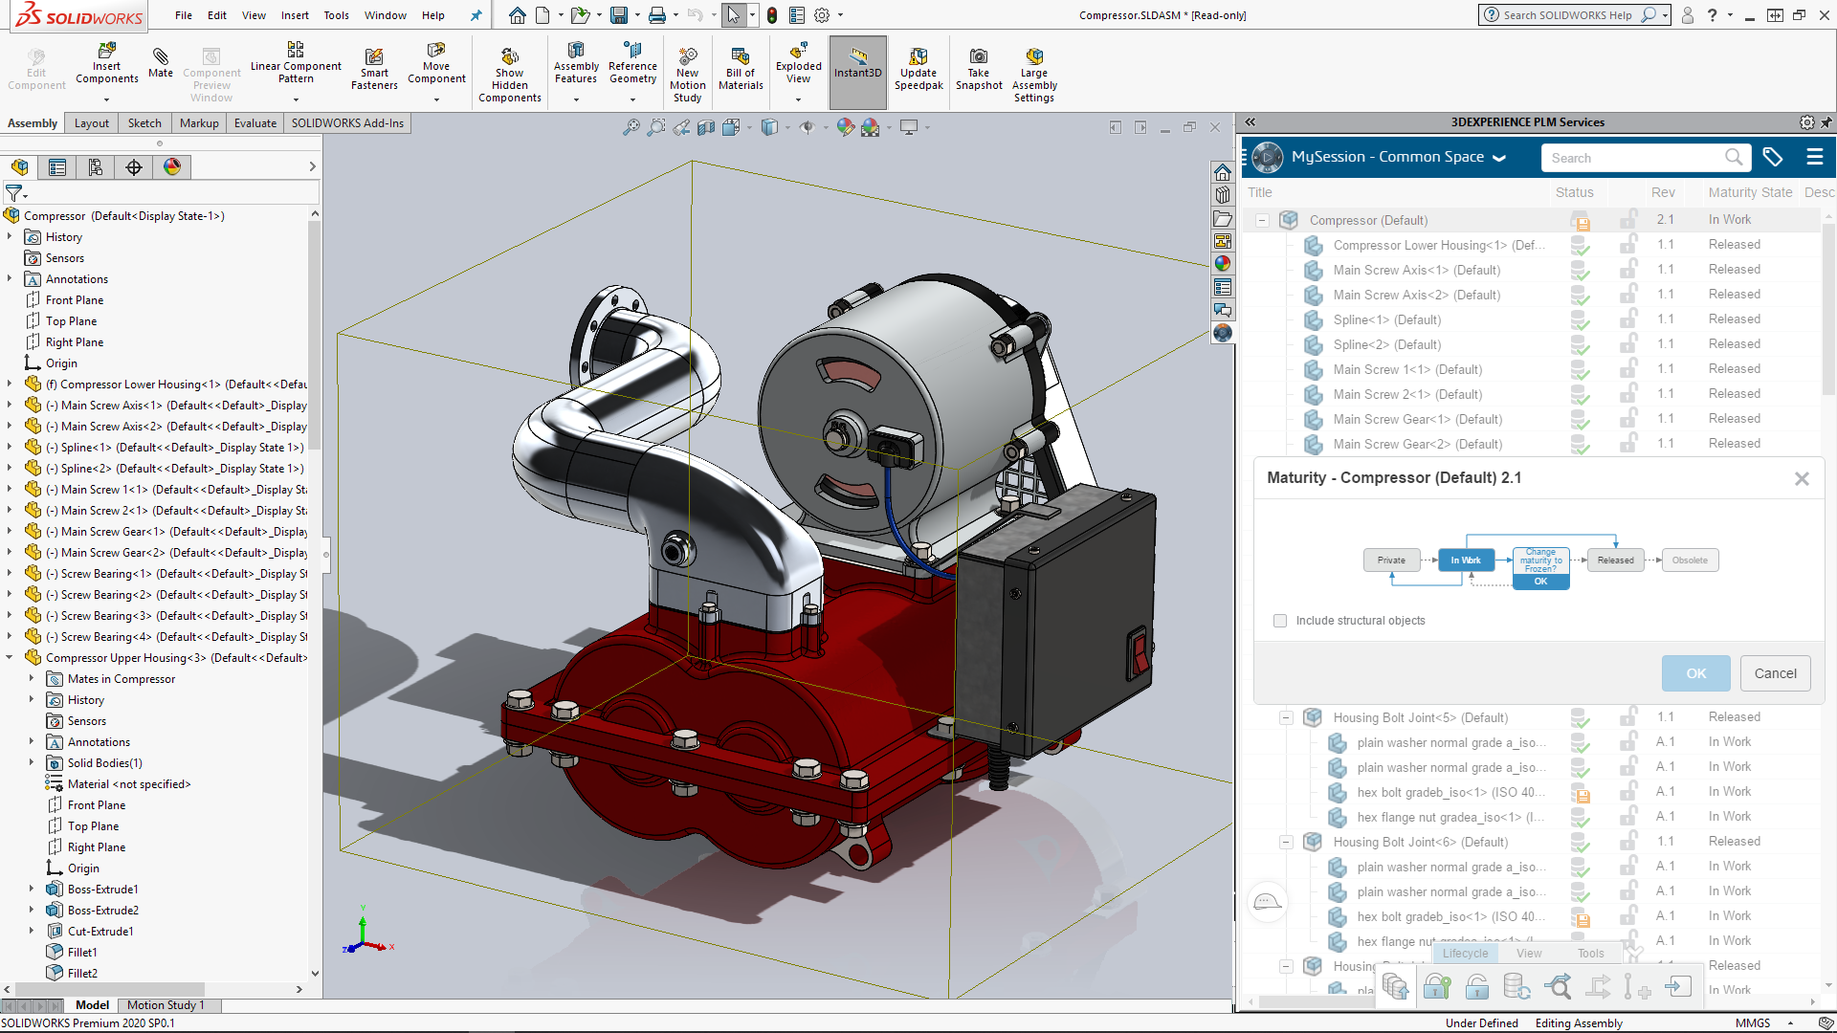
Task: Open the Tools menu
Action: pyautogui.click(x=336, y=15)
